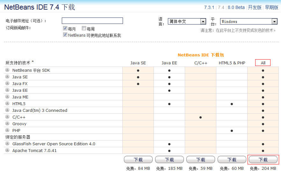Click info icon beside Groovy row
Screen dimensions: 281x173
point(7,123)
